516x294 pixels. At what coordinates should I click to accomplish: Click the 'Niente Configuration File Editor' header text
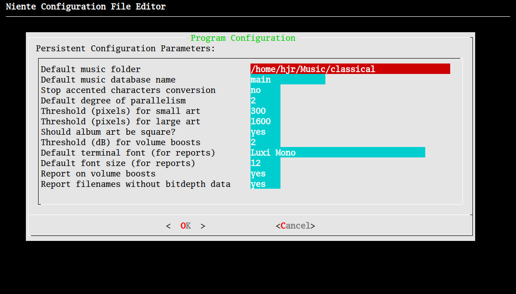[x=86, y=7]
